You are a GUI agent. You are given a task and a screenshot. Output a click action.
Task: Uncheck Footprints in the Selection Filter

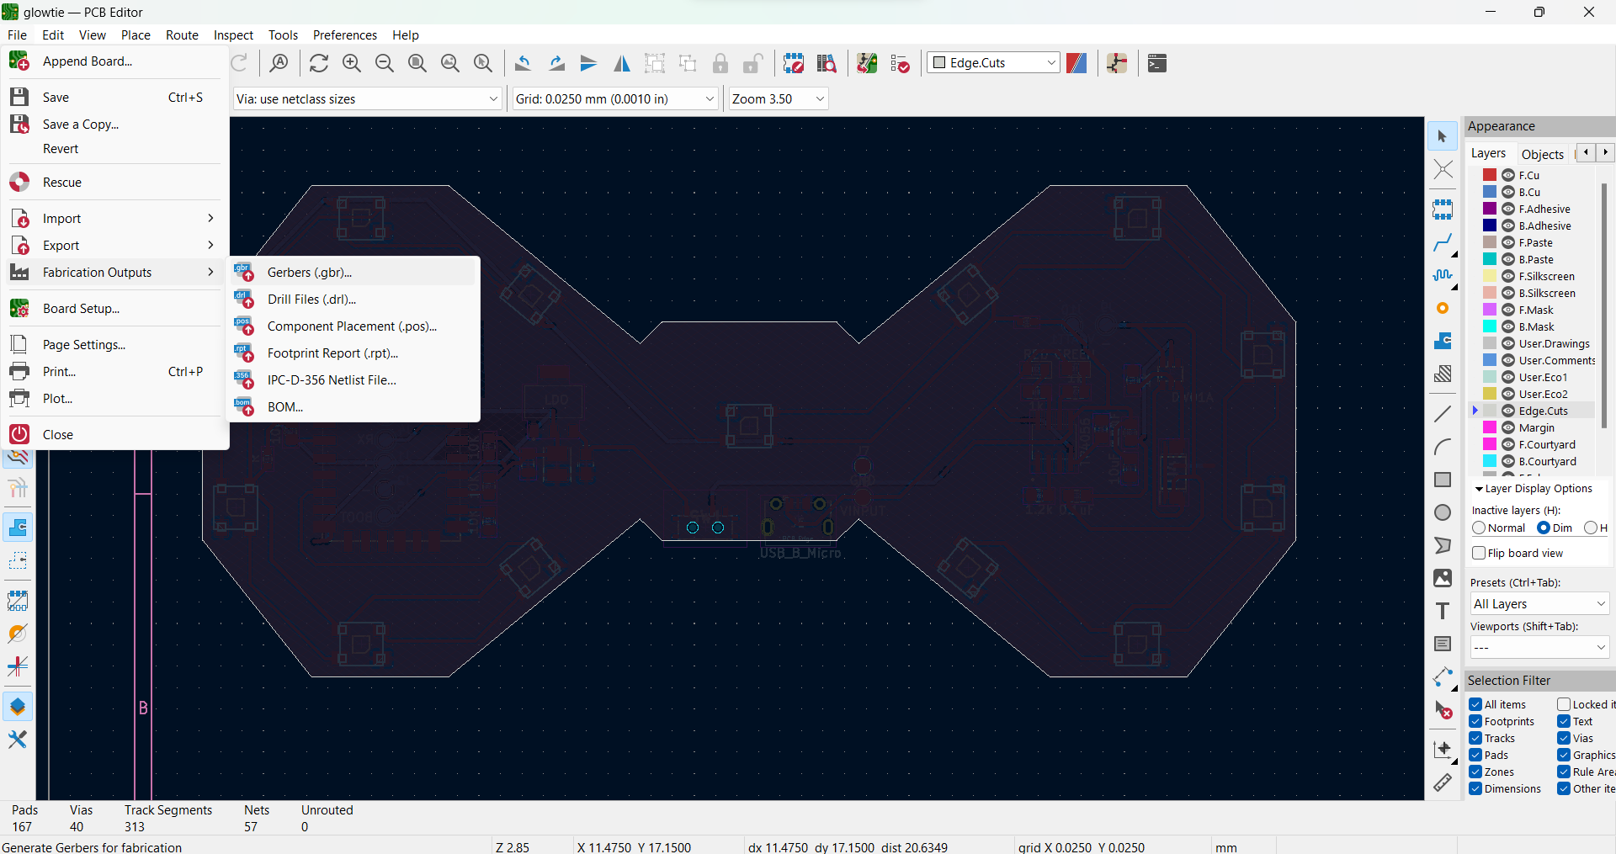[x=1475, y=722]
